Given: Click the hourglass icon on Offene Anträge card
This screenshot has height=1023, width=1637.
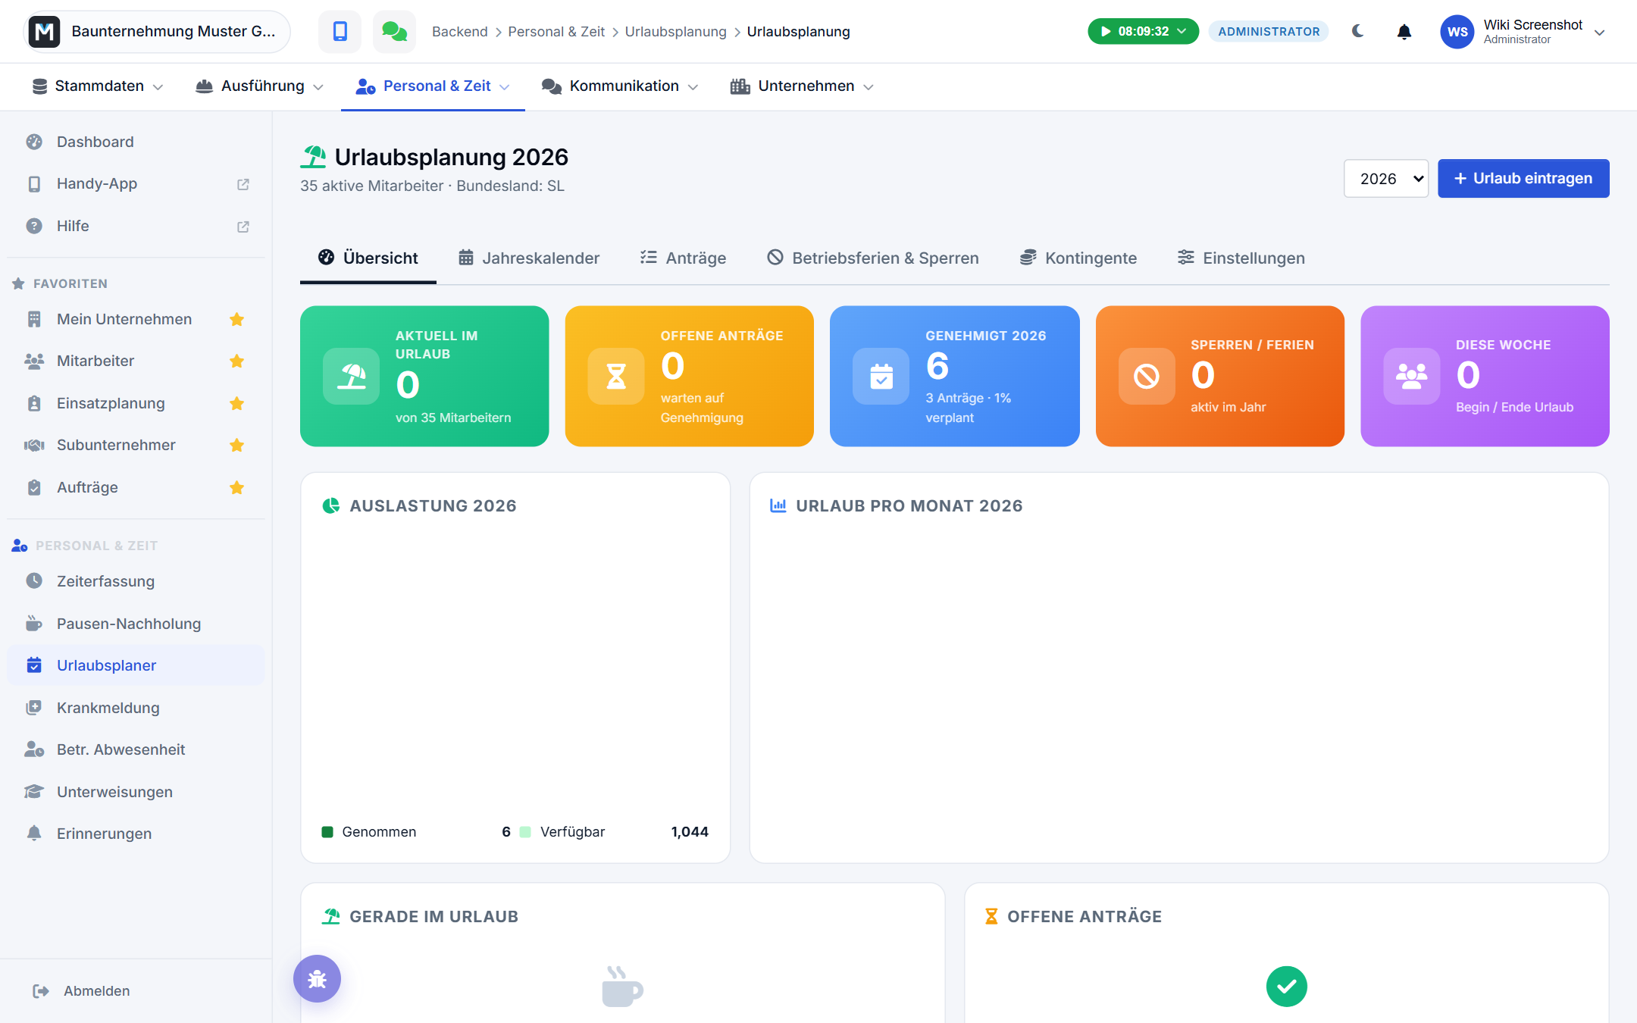Looking at the screenshot, I should click(x=616, y=376).
